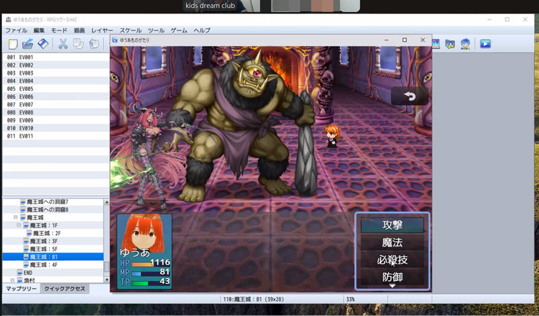The width and height of the screenshot is (539, 316).
Task: Select event 010 EV010 in list
Action: tap(56, 128)
